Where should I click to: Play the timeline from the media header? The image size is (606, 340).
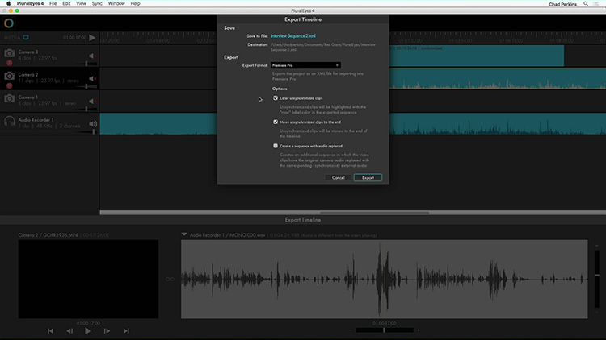coord(92,37)
